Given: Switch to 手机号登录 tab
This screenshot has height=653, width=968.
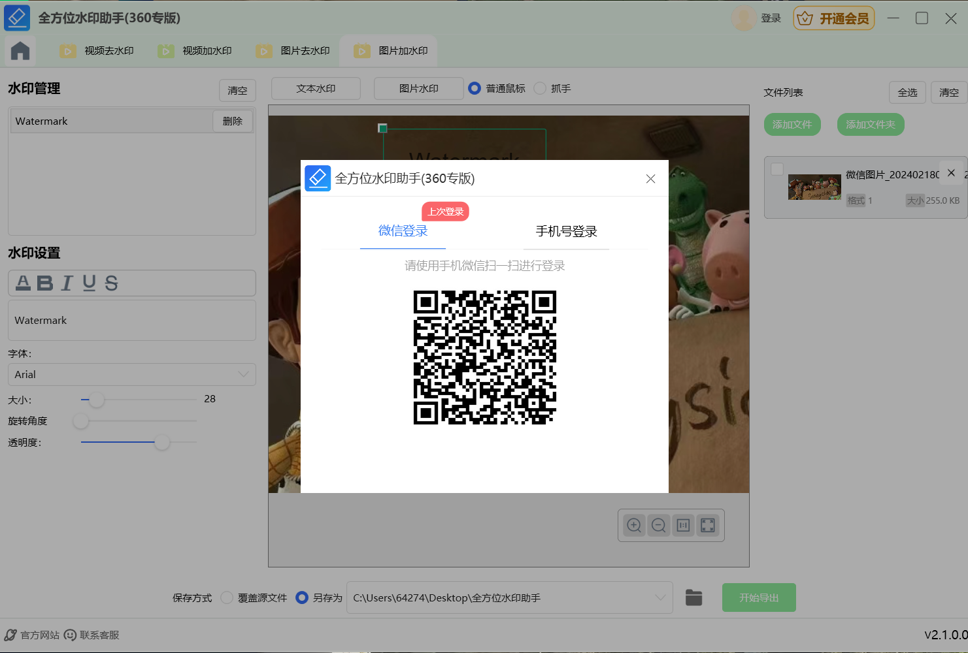Looking at the screenshot, I should pyautogui.click(x=566, y=231).
